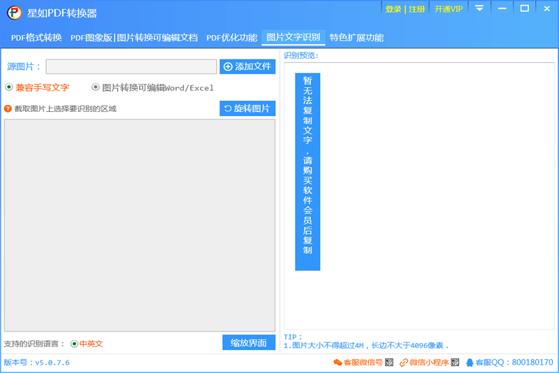Minimize the 星如PDF转换器 window
Viewport: 559px width, 373px height.
(502, 8)
